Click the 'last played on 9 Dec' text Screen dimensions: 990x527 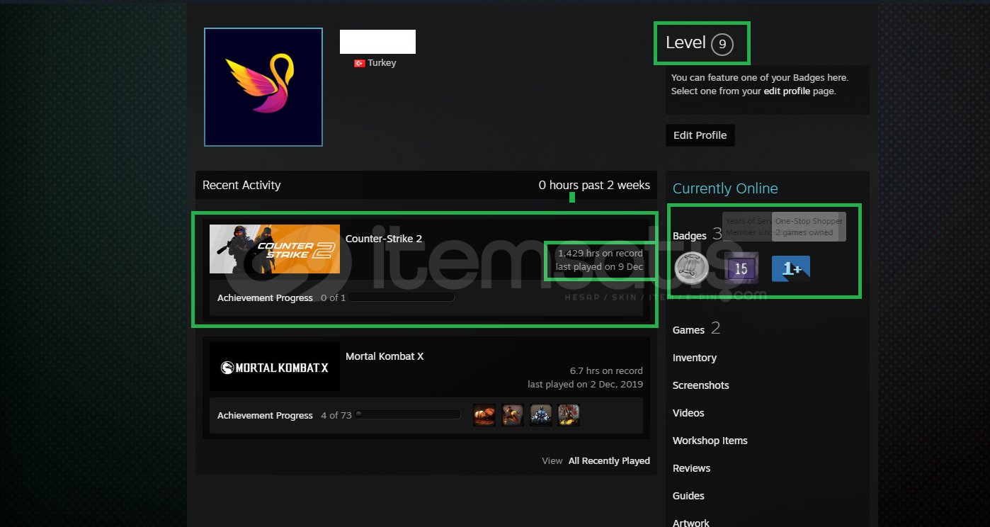click(x=599, y=267)
